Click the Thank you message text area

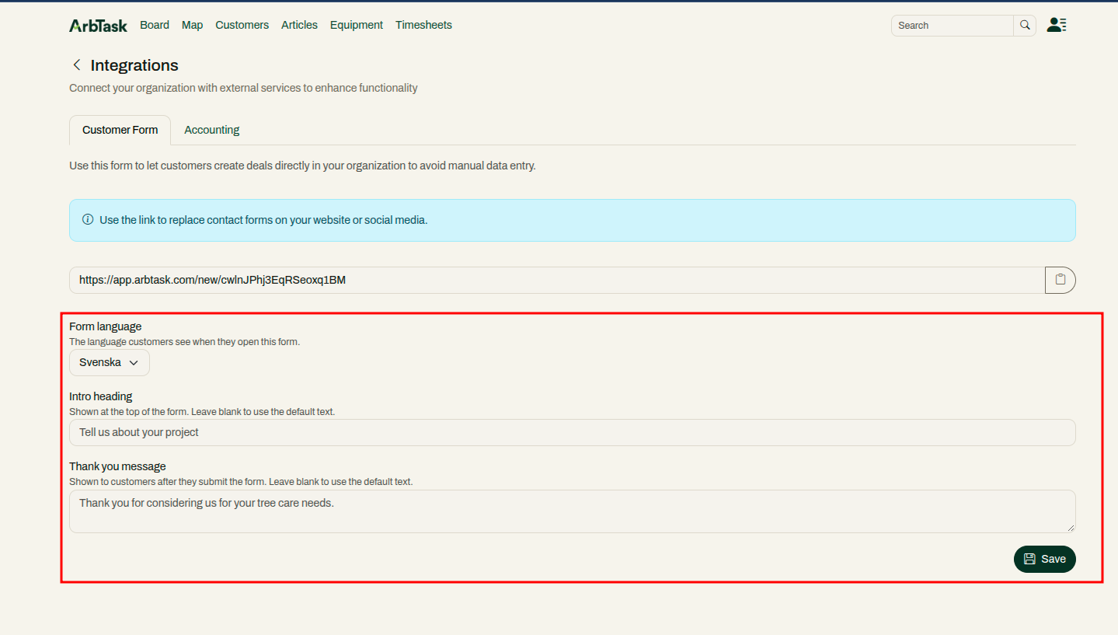pyautogui.click(x=573, y=511)
